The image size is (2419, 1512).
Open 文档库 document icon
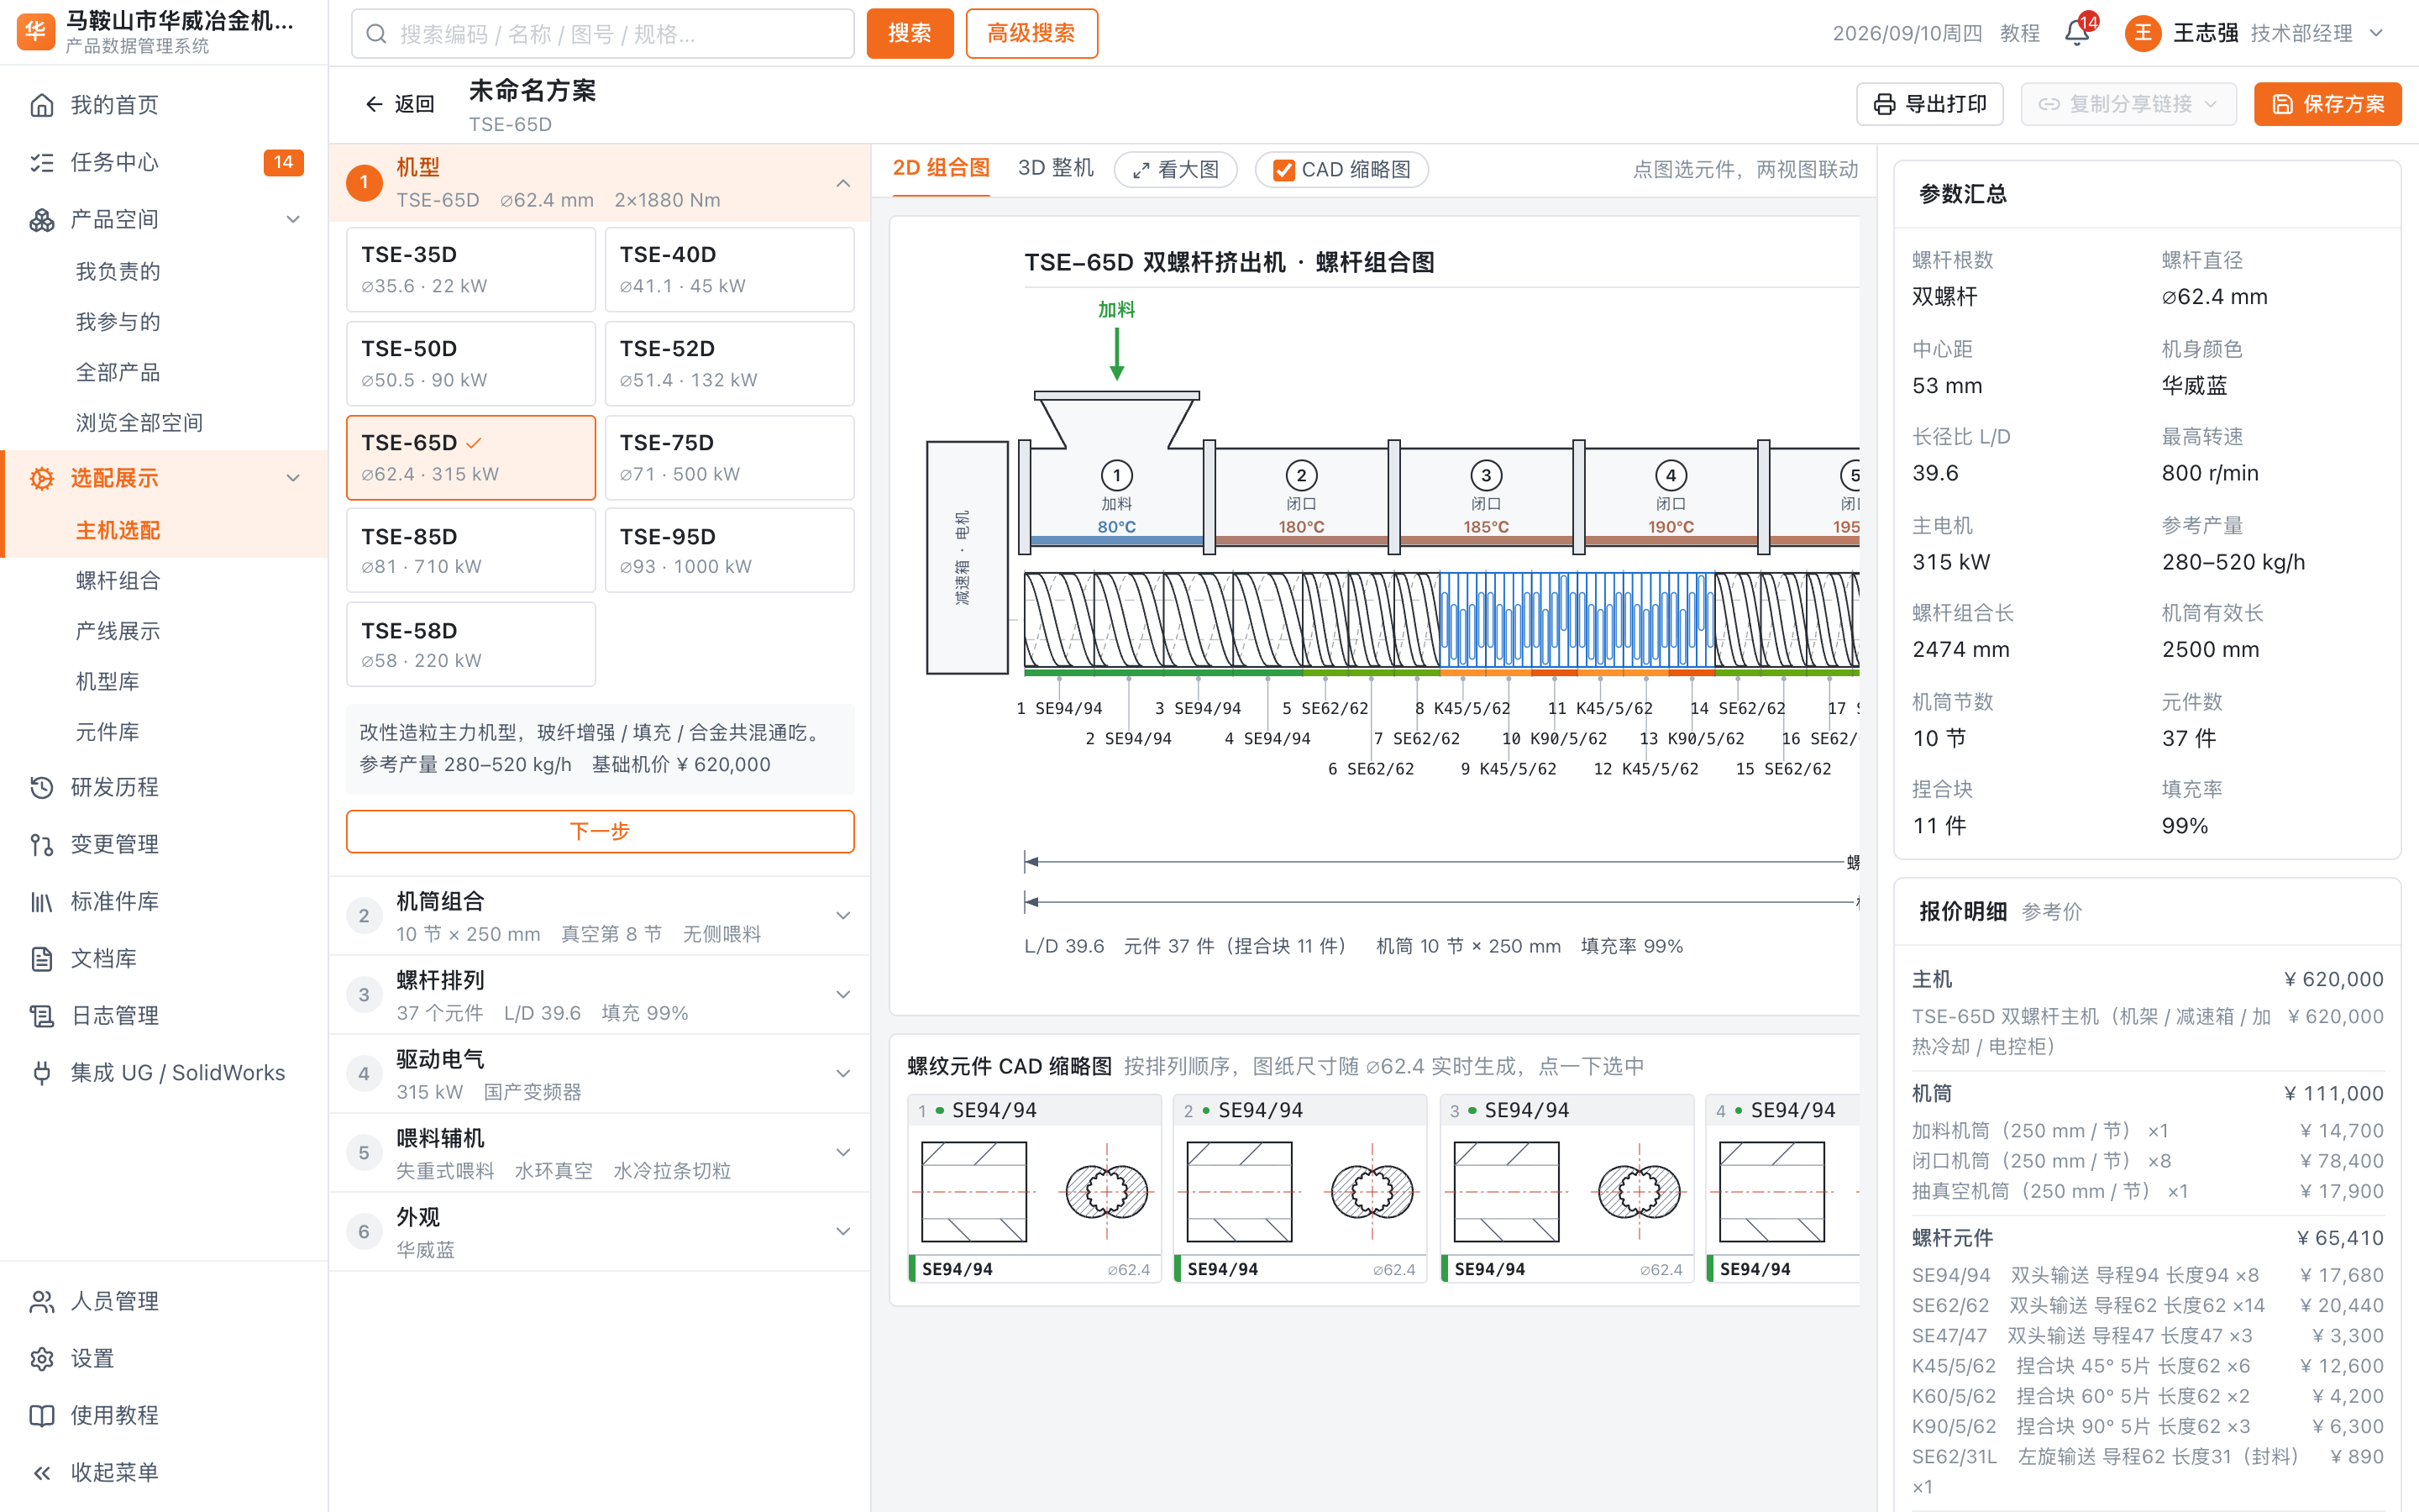pos(42,958)
